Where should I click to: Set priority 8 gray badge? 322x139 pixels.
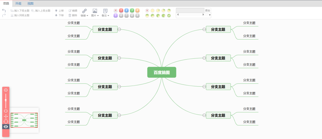coord(132,16)
